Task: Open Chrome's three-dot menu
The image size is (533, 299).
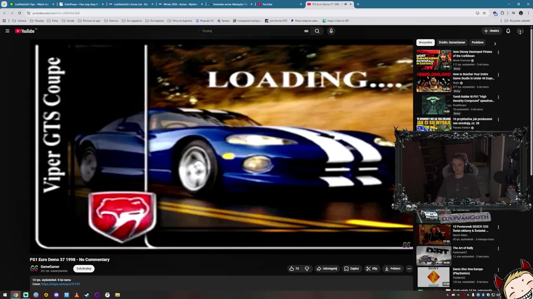Action: click(528, 13)
